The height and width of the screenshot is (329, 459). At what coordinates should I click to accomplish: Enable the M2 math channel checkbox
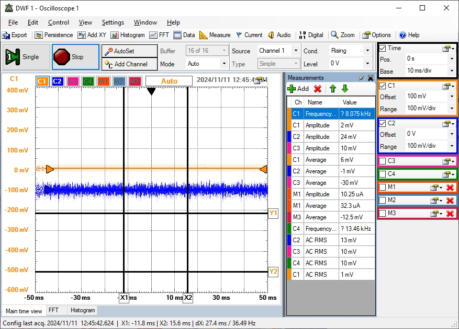(383, 200)
